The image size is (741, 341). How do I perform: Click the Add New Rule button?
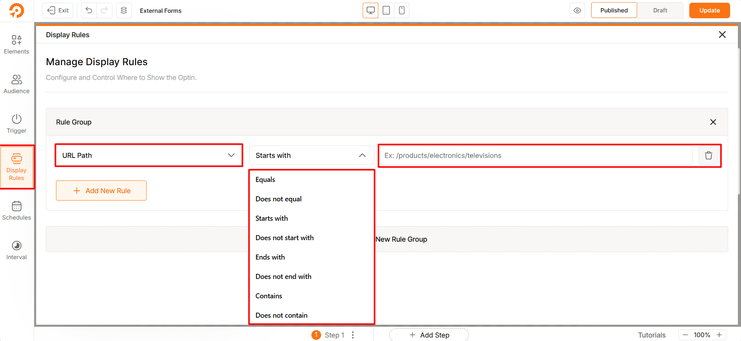pos(101,190)
